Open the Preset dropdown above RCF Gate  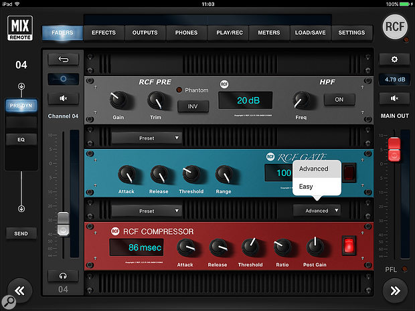point(147,138)
